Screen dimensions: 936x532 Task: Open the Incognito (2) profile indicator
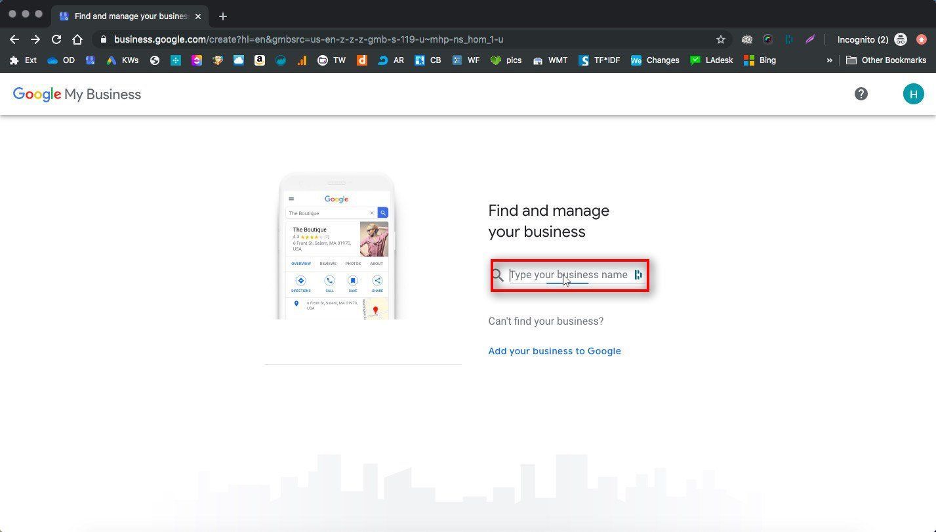point(872,39)
